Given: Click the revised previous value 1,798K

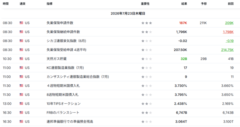Looking at the screenshot, I should pos(228,32).
